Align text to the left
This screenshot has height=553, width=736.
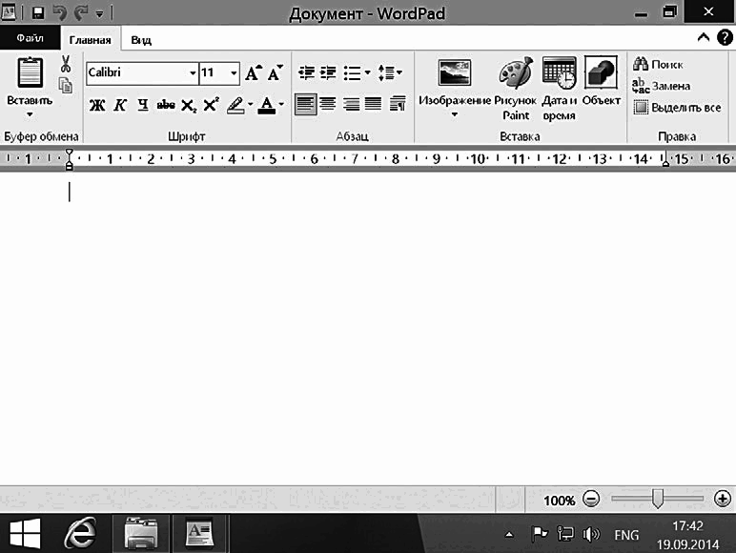(x=306, y=104)
